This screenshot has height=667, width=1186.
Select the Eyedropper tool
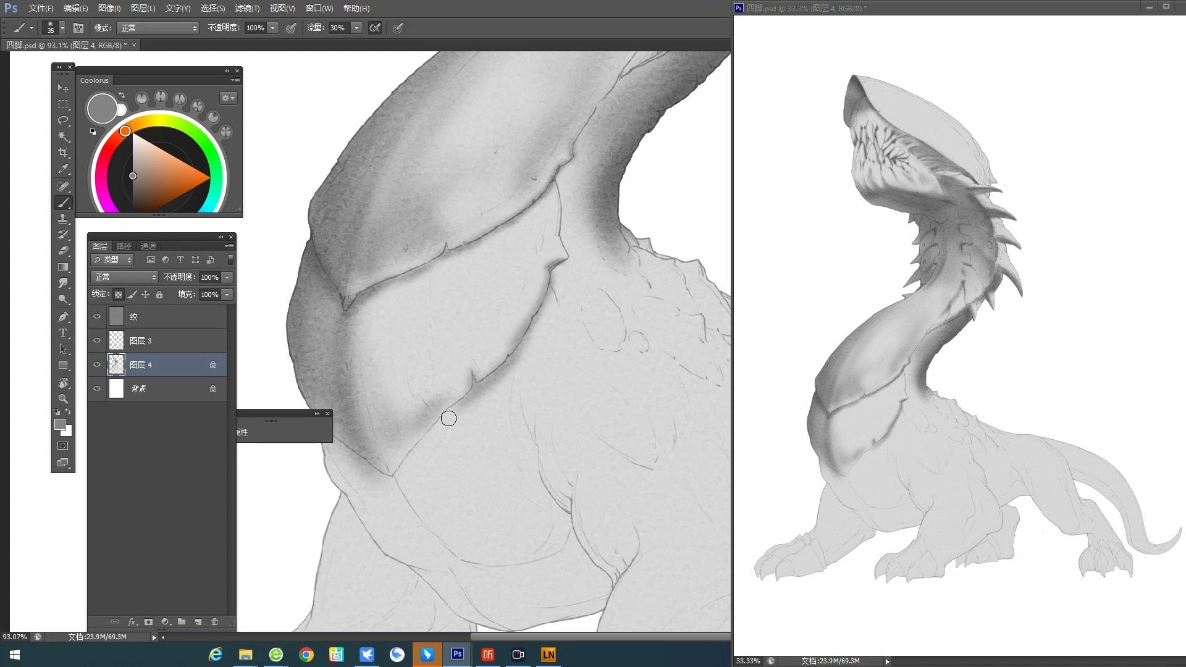[x=63, y=168]
